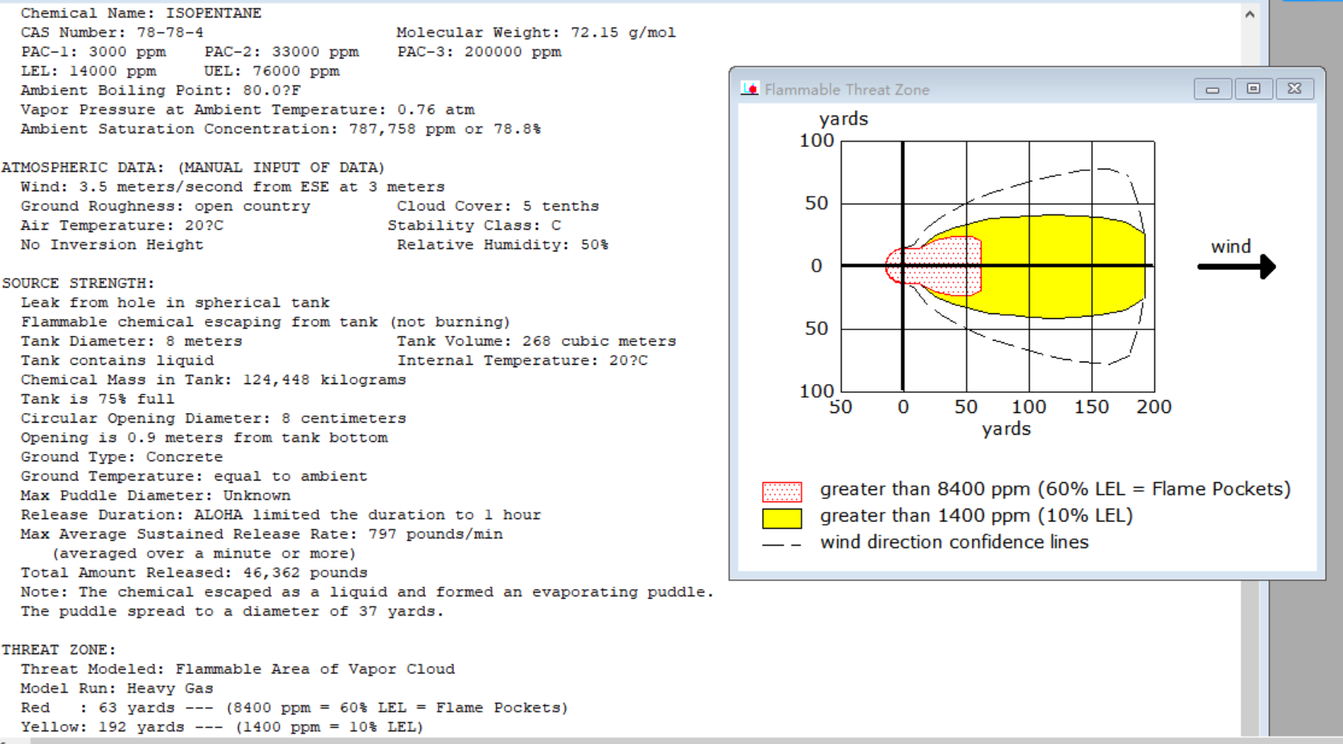Click the 'PAC-3: 200000 ppm' value
Screen dimensions: 1343x744
[x=479, y=51]
